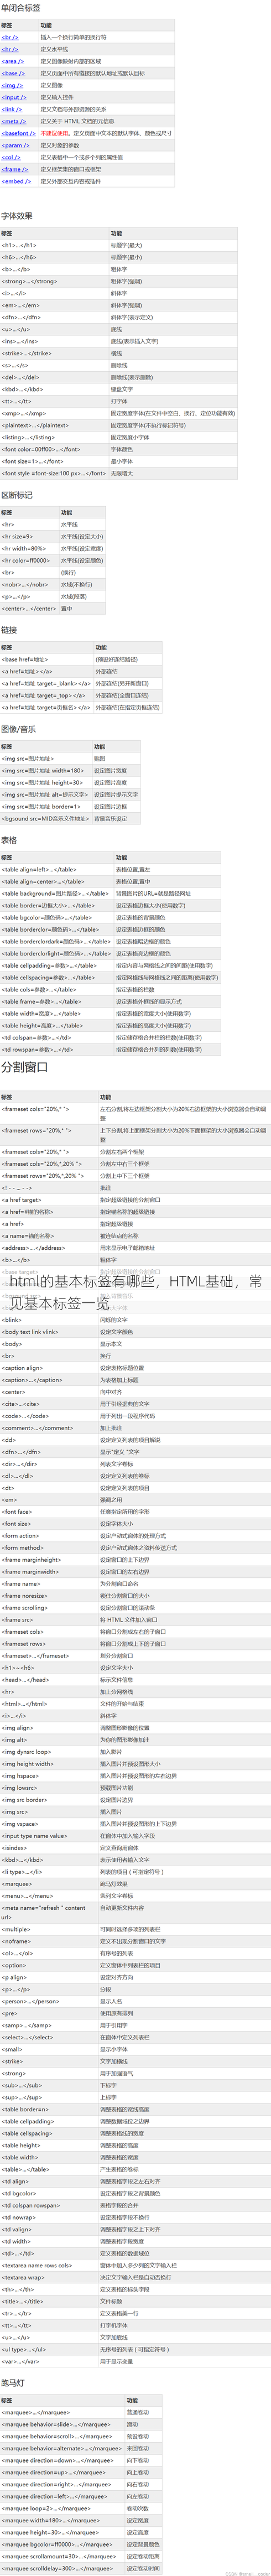Open the <param /> tag link

14,145
